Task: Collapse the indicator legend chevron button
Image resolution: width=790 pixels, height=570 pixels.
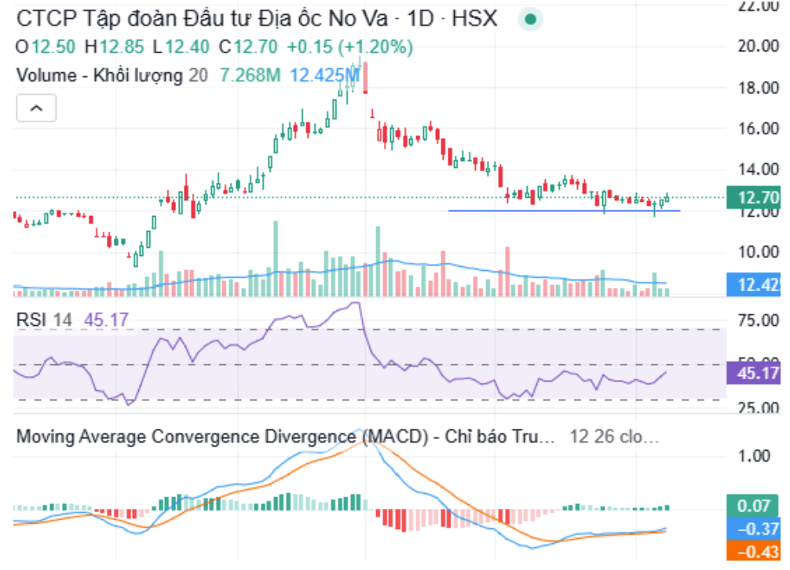Action: pos(36,108)
